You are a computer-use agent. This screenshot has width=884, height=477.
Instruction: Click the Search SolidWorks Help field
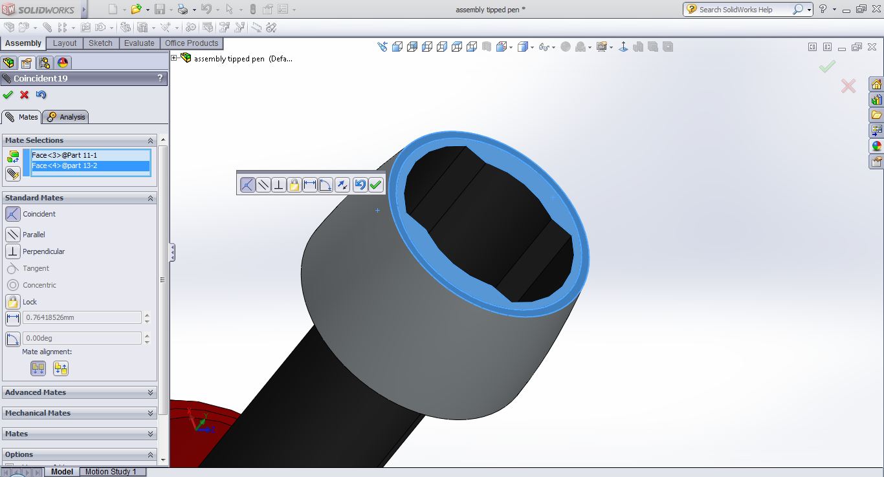(744, 10)
